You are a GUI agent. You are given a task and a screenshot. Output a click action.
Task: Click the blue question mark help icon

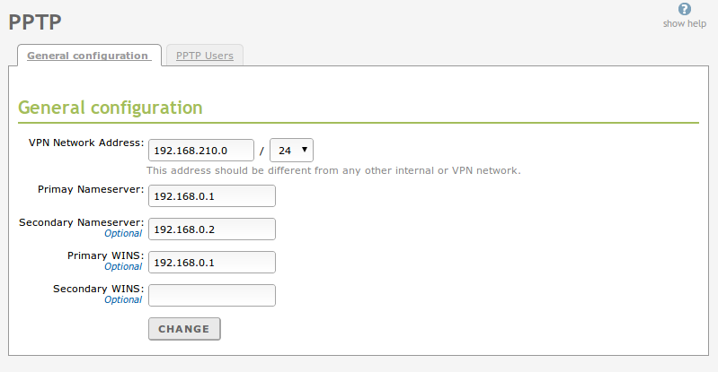click(x=685, y=9)
